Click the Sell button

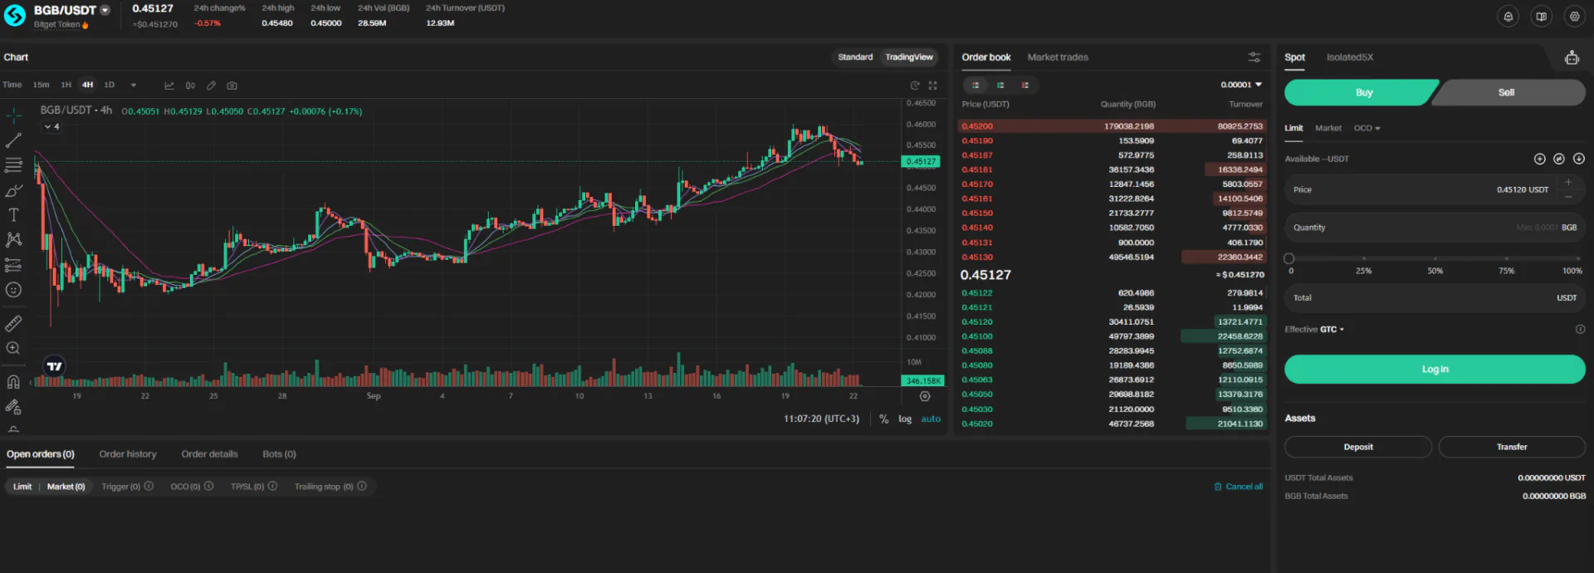1507,93
